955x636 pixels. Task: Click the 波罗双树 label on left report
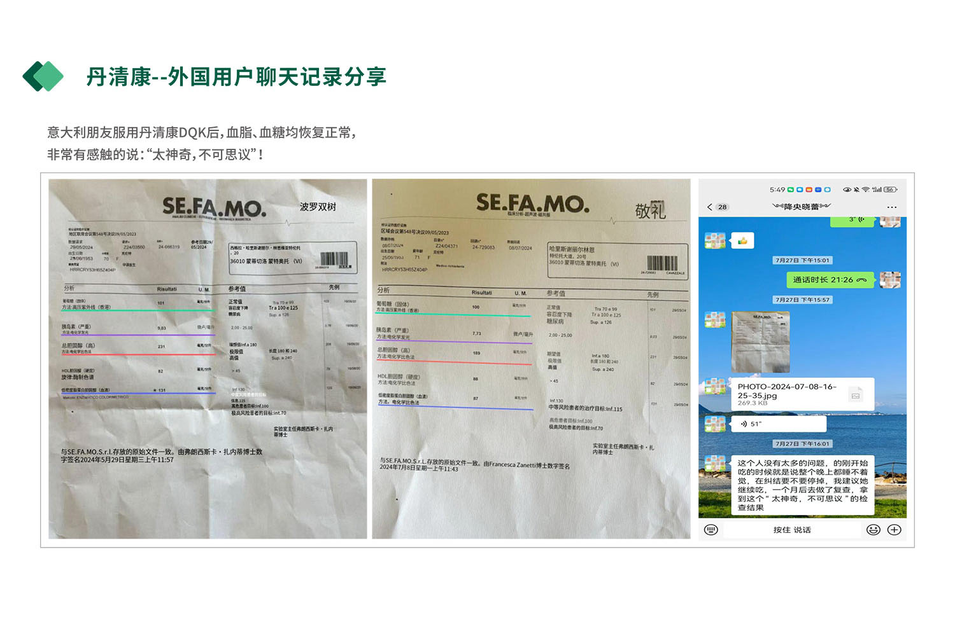(x=318, y=207)
